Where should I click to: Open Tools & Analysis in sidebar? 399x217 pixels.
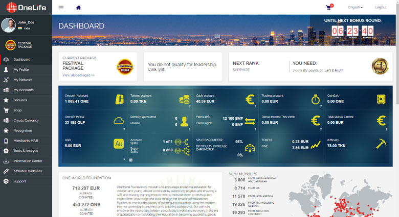coord(26,151)
